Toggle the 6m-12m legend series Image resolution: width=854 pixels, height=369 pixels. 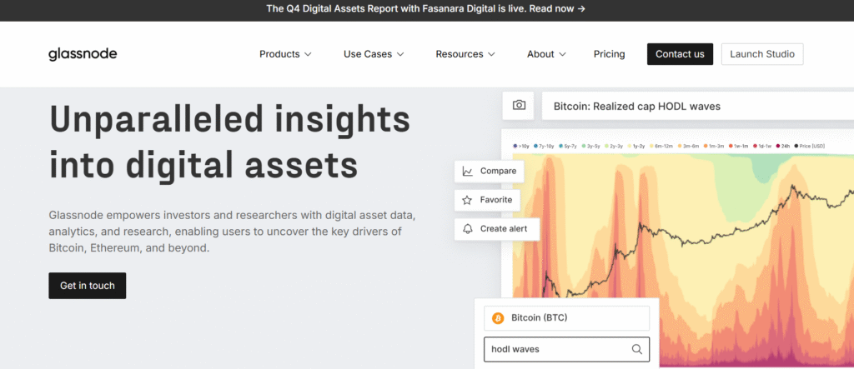click(x=661, y=146)
